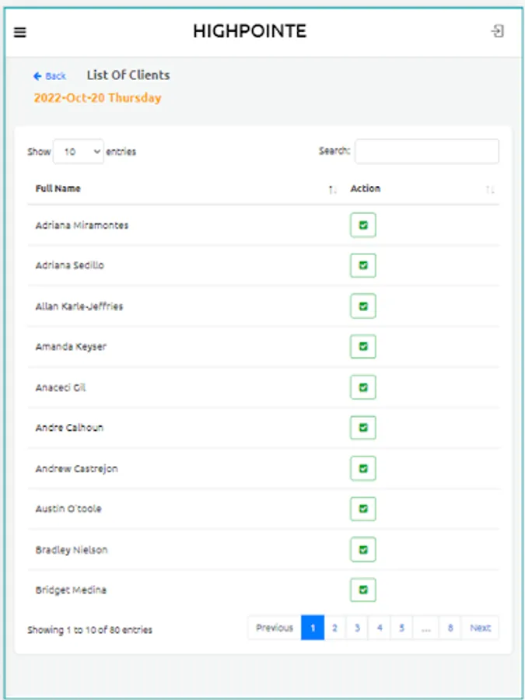Open the hamburger menu
The image size is (525, 700).
tap(20, 32)
